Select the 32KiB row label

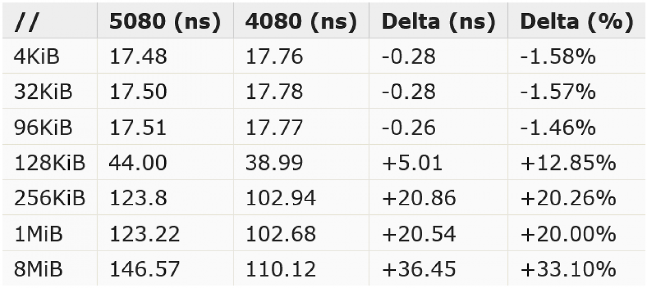(x=50, y=91)
